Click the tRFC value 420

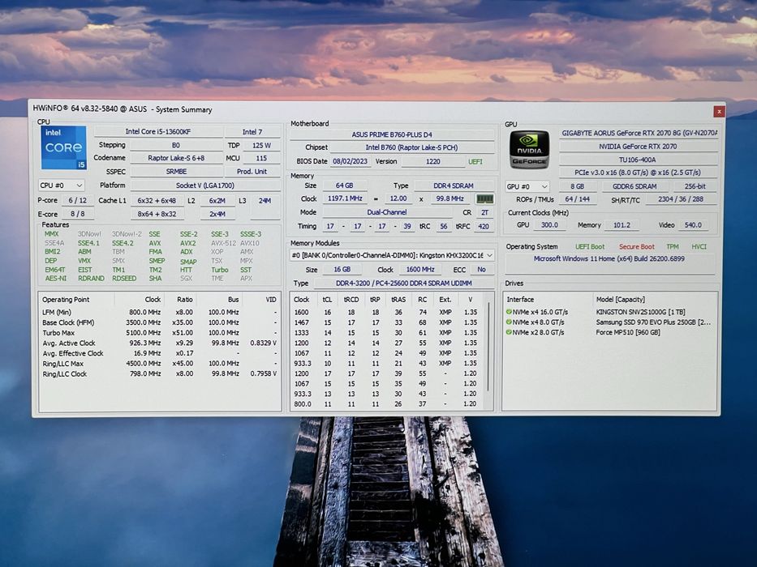pos(484,226)
